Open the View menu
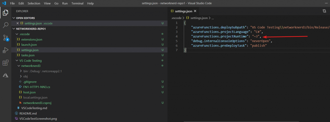The image size is (330, 122). tap(47, 3)
